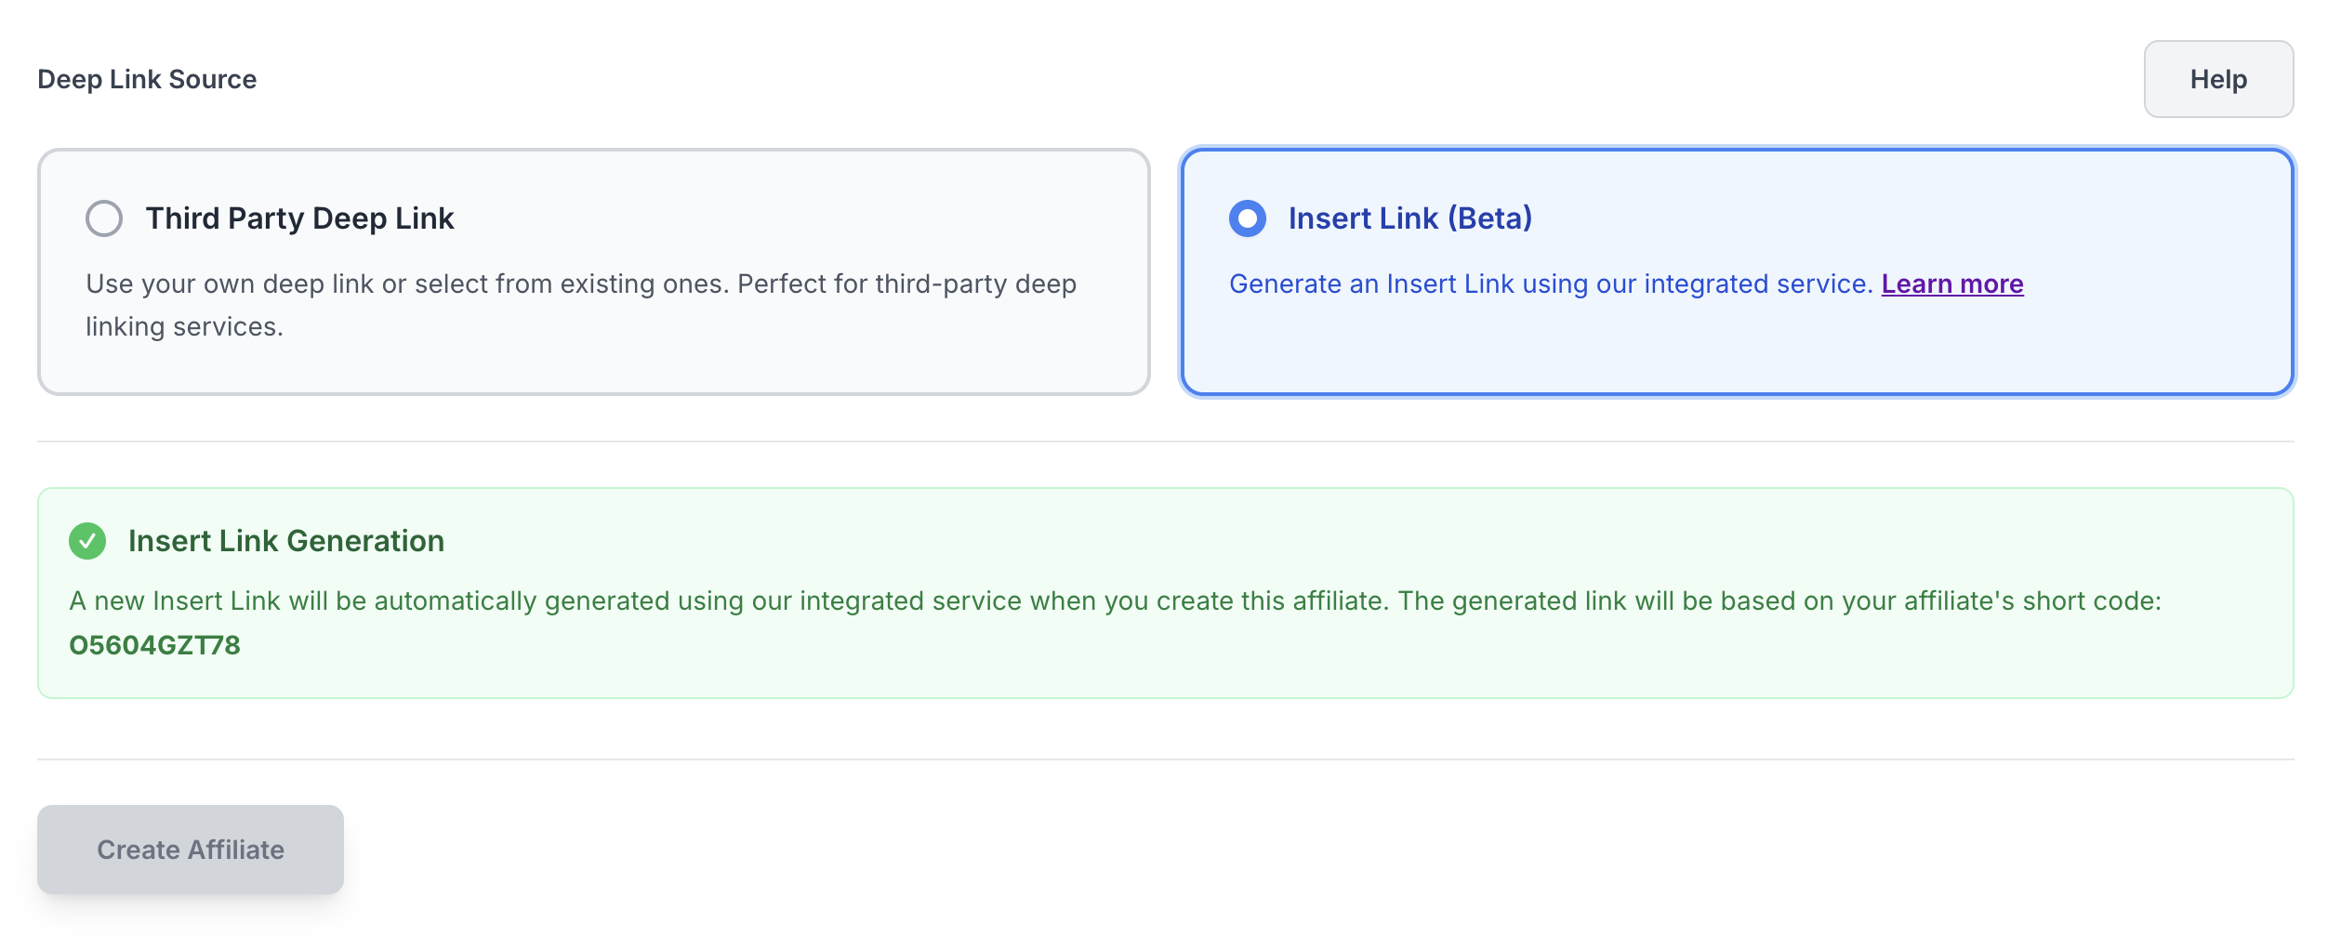Click the "Perfect for third-party deep" text
The height and width of the screenshot is (937, 2328).
[906, 284]
